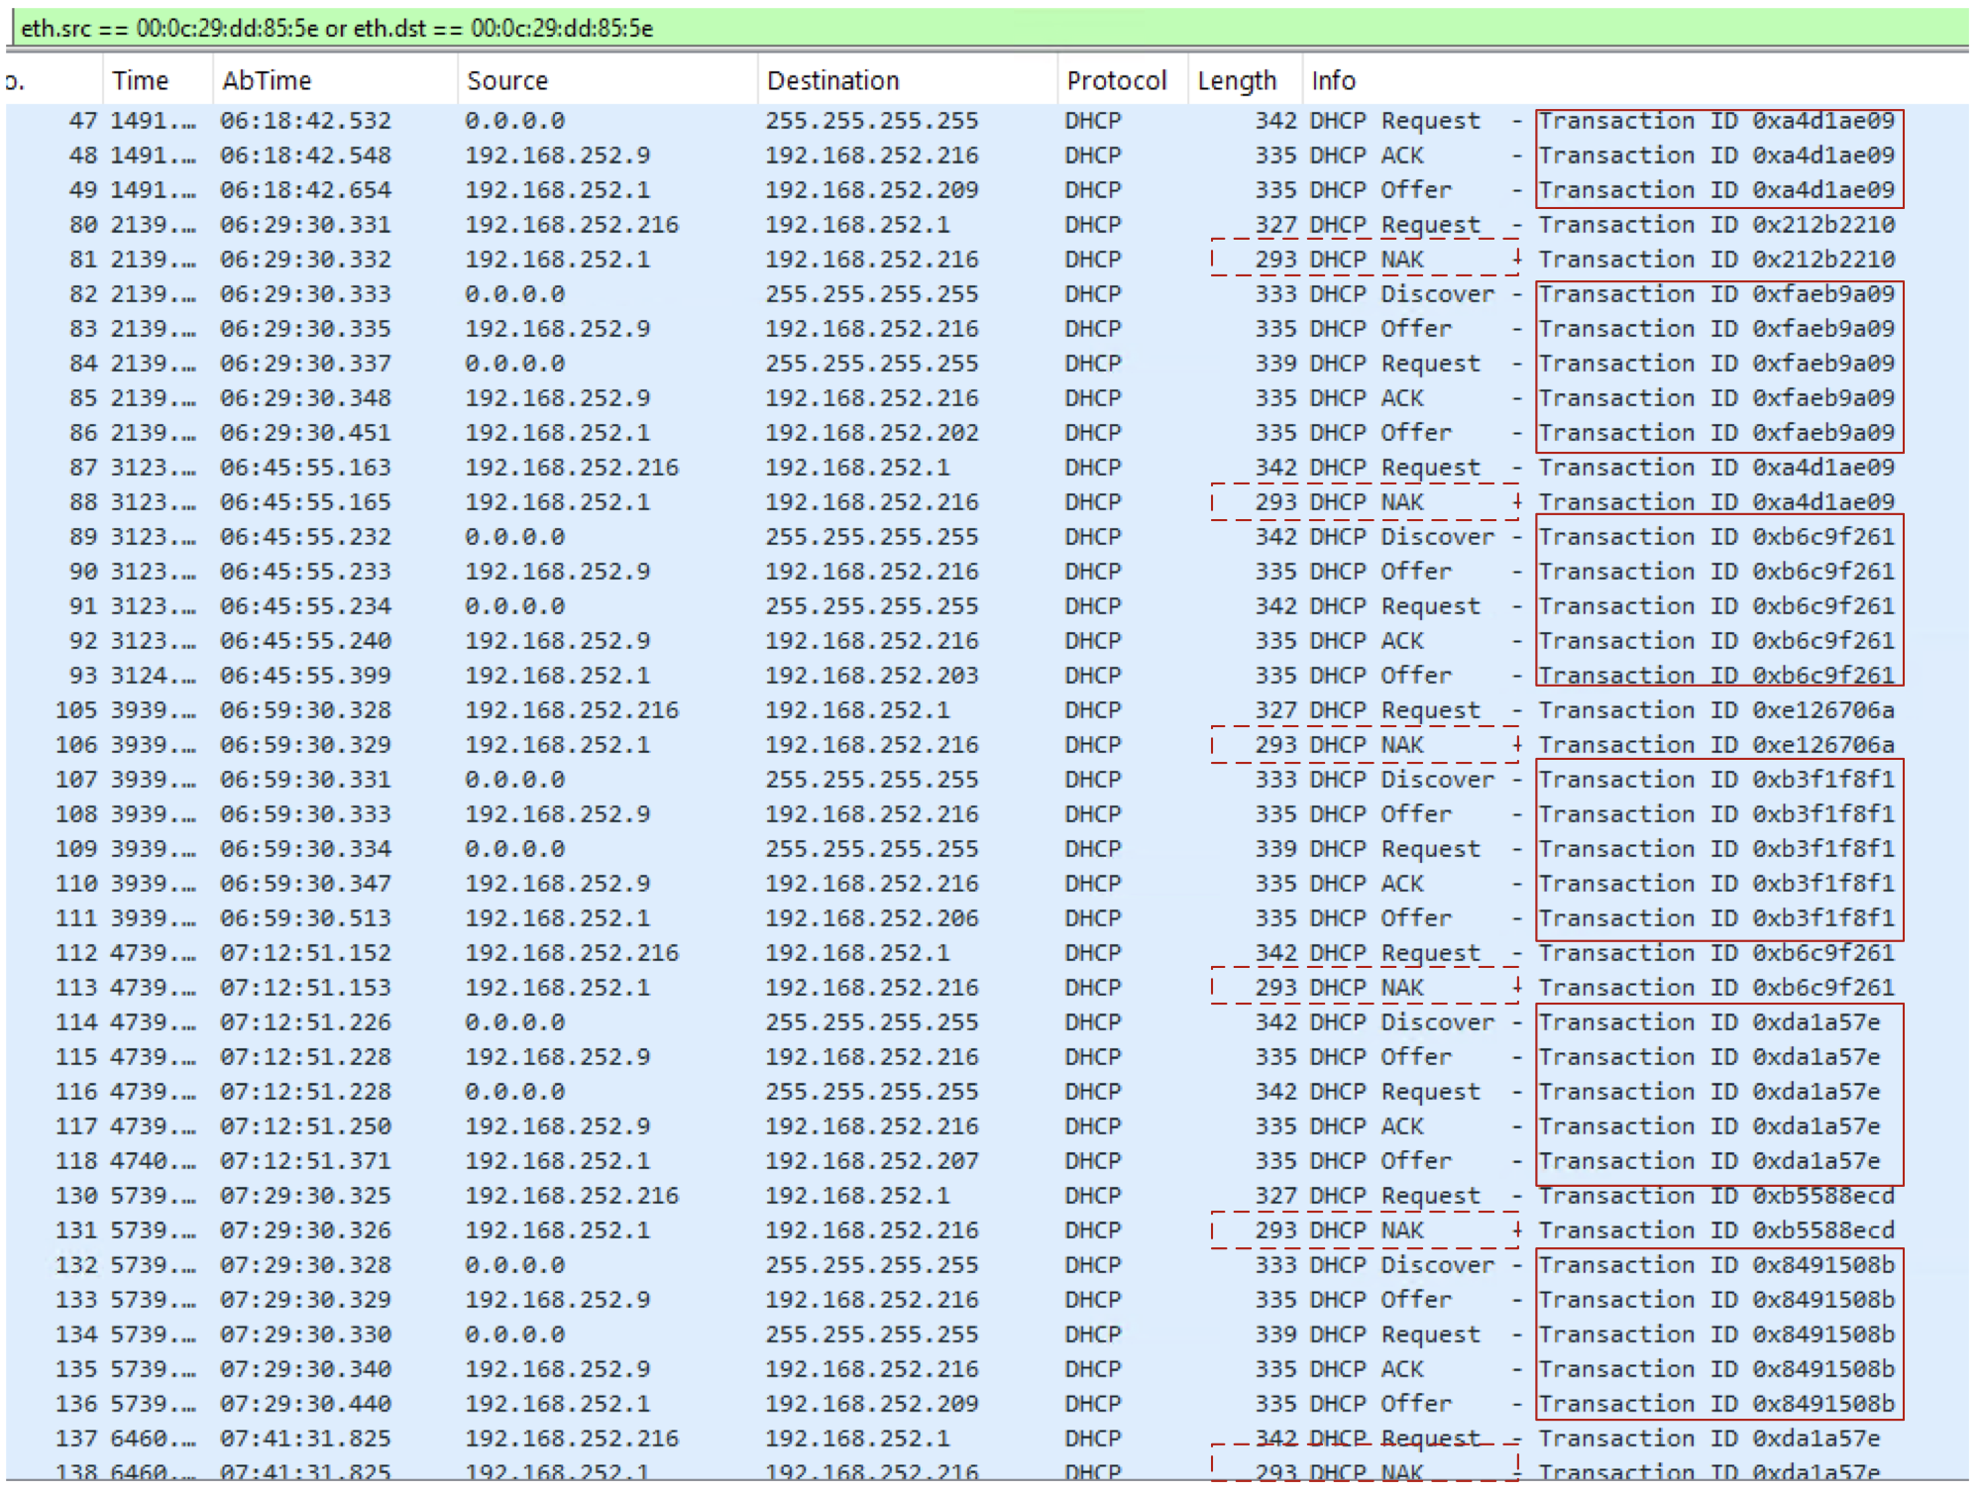Screen dimensions: 1982x1494
Task: Select packet 105 with Transaction ID 0xe126706a
Action: click(x=987, y=710)
